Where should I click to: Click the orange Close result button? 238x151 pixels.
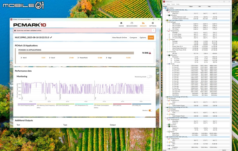point(151,38)
